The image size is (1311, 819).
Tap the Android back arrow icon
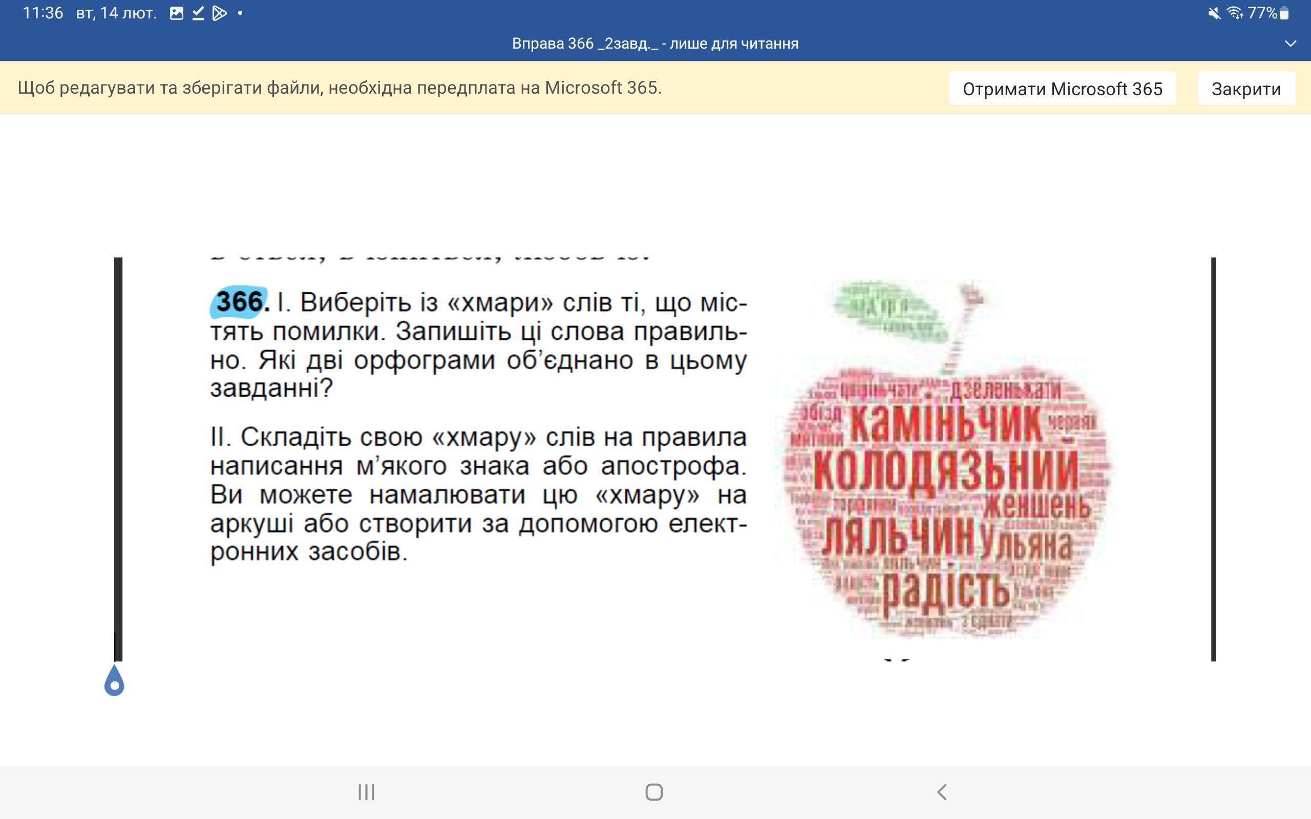point(942,792)
